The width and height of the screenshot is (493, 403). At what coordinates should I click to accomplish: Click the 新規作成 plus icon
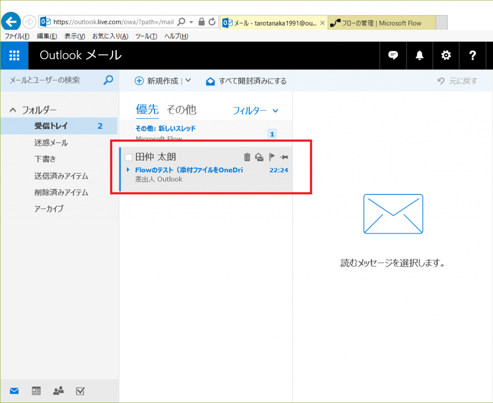139,81
